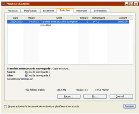Open the Planification tab
The image size is (139, 114).
click(30, 11)
